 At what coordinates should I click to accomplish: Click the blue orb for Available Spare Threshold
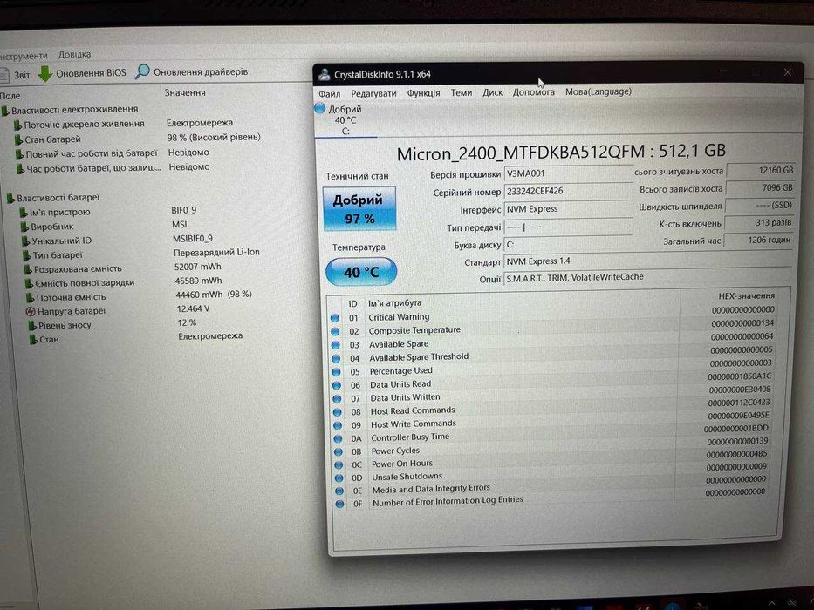[336, 358]
